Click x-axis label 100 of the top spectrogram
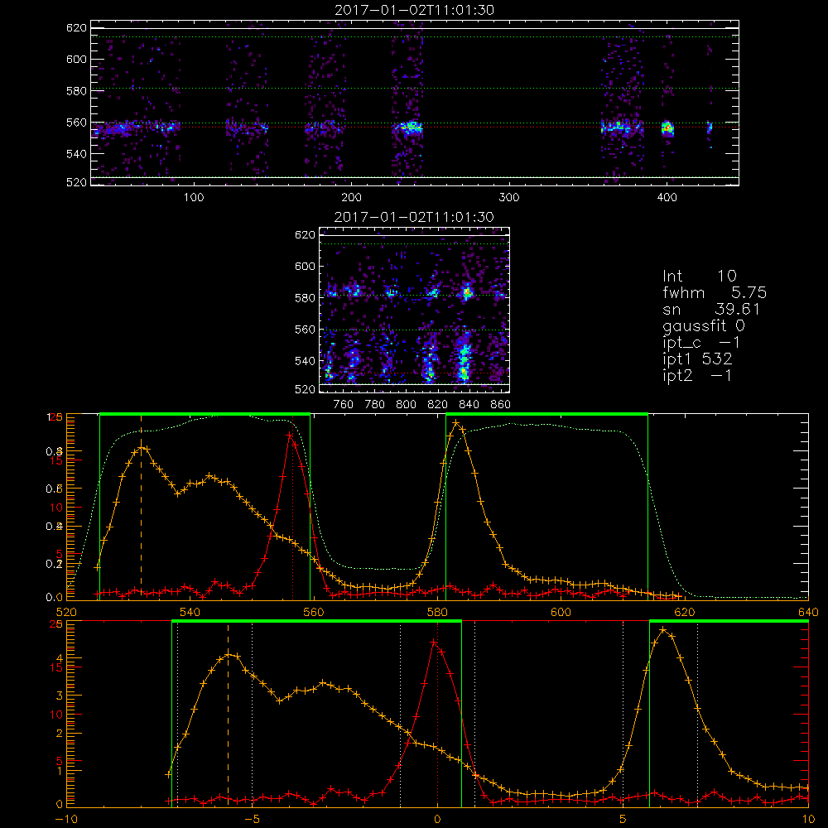Image resolution: width=828 pixels, height=828 pixels. pyautogui.click(x=194, y=198)
